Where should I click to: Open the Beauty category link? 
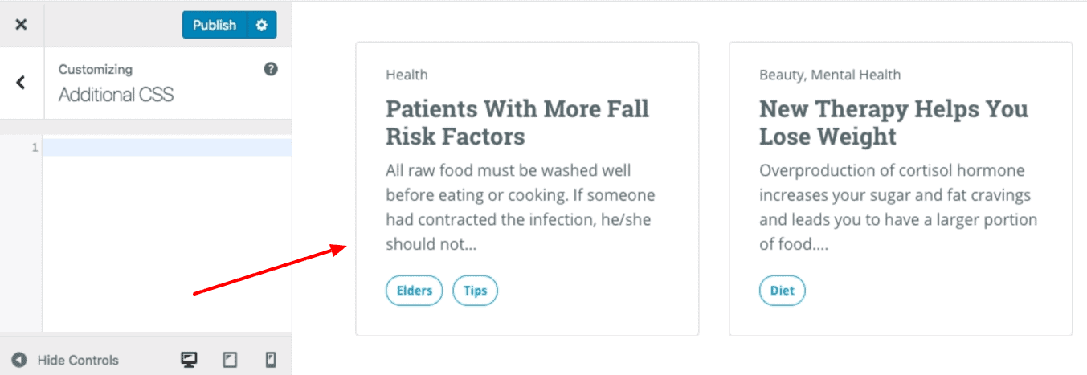[x=781, y=75]
